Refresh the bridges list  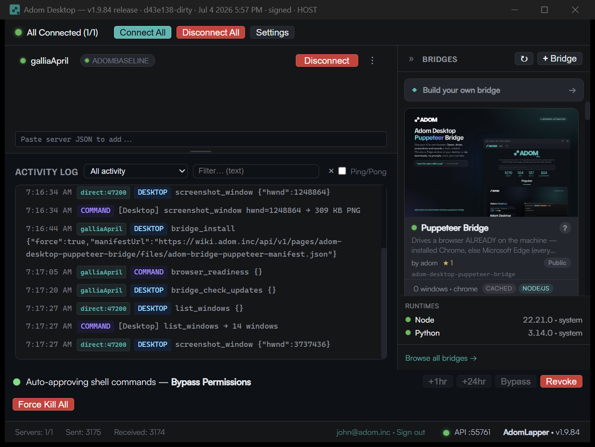point(524,59)
